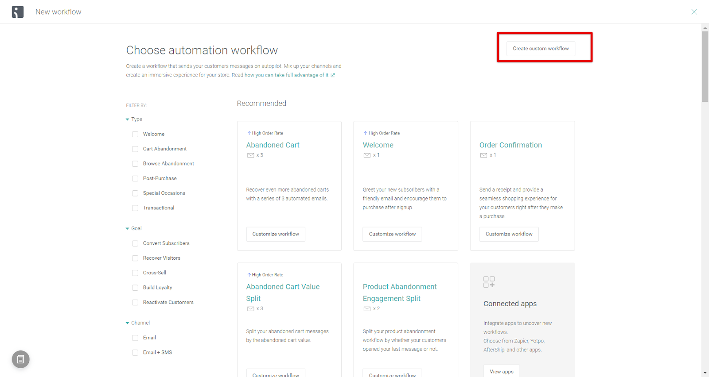
Task: Open the floating notes icon button
Action: click(x=20, y=359)
